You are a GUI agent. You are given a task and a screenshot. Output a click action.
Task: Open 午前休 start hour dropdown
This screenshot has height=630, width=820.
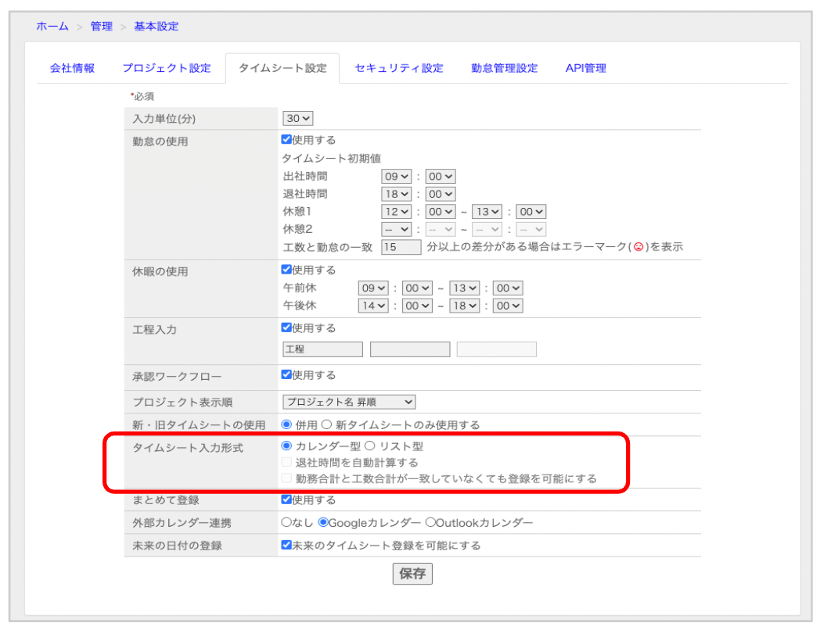tap(373, 288)
